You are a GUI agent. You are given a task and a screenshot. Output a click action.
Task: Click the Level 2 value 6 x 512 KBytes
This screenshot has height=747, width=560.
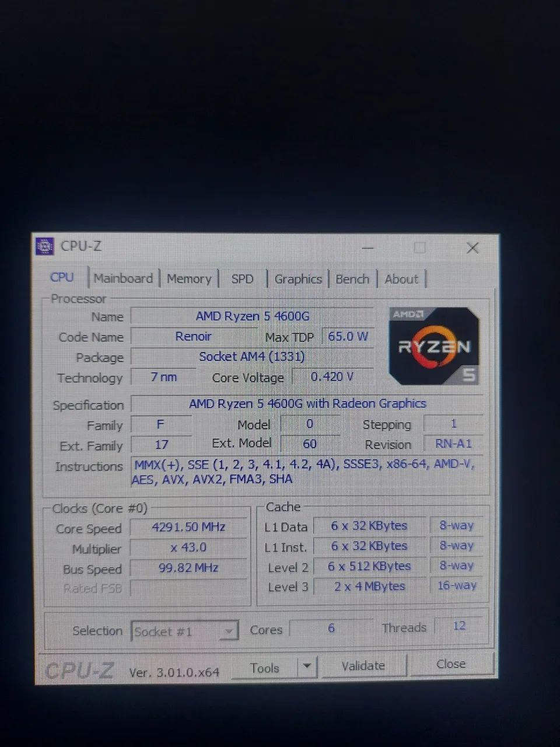369,566
